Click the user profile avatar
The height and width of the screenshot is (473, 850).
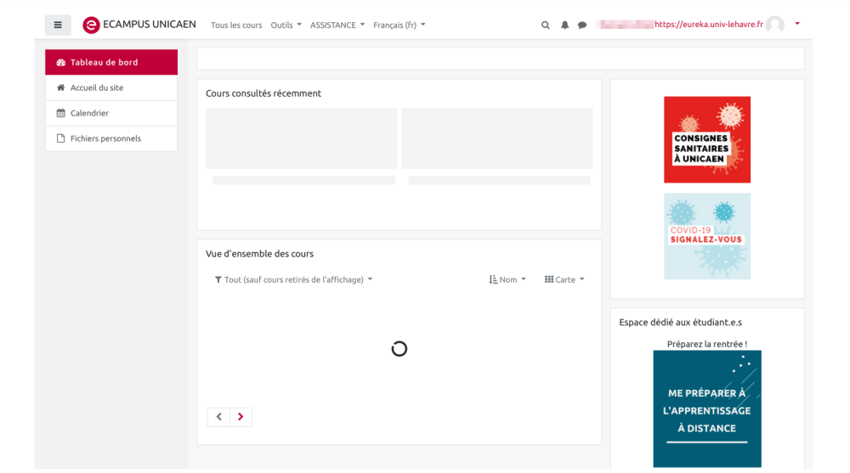[x=774, y=25]
